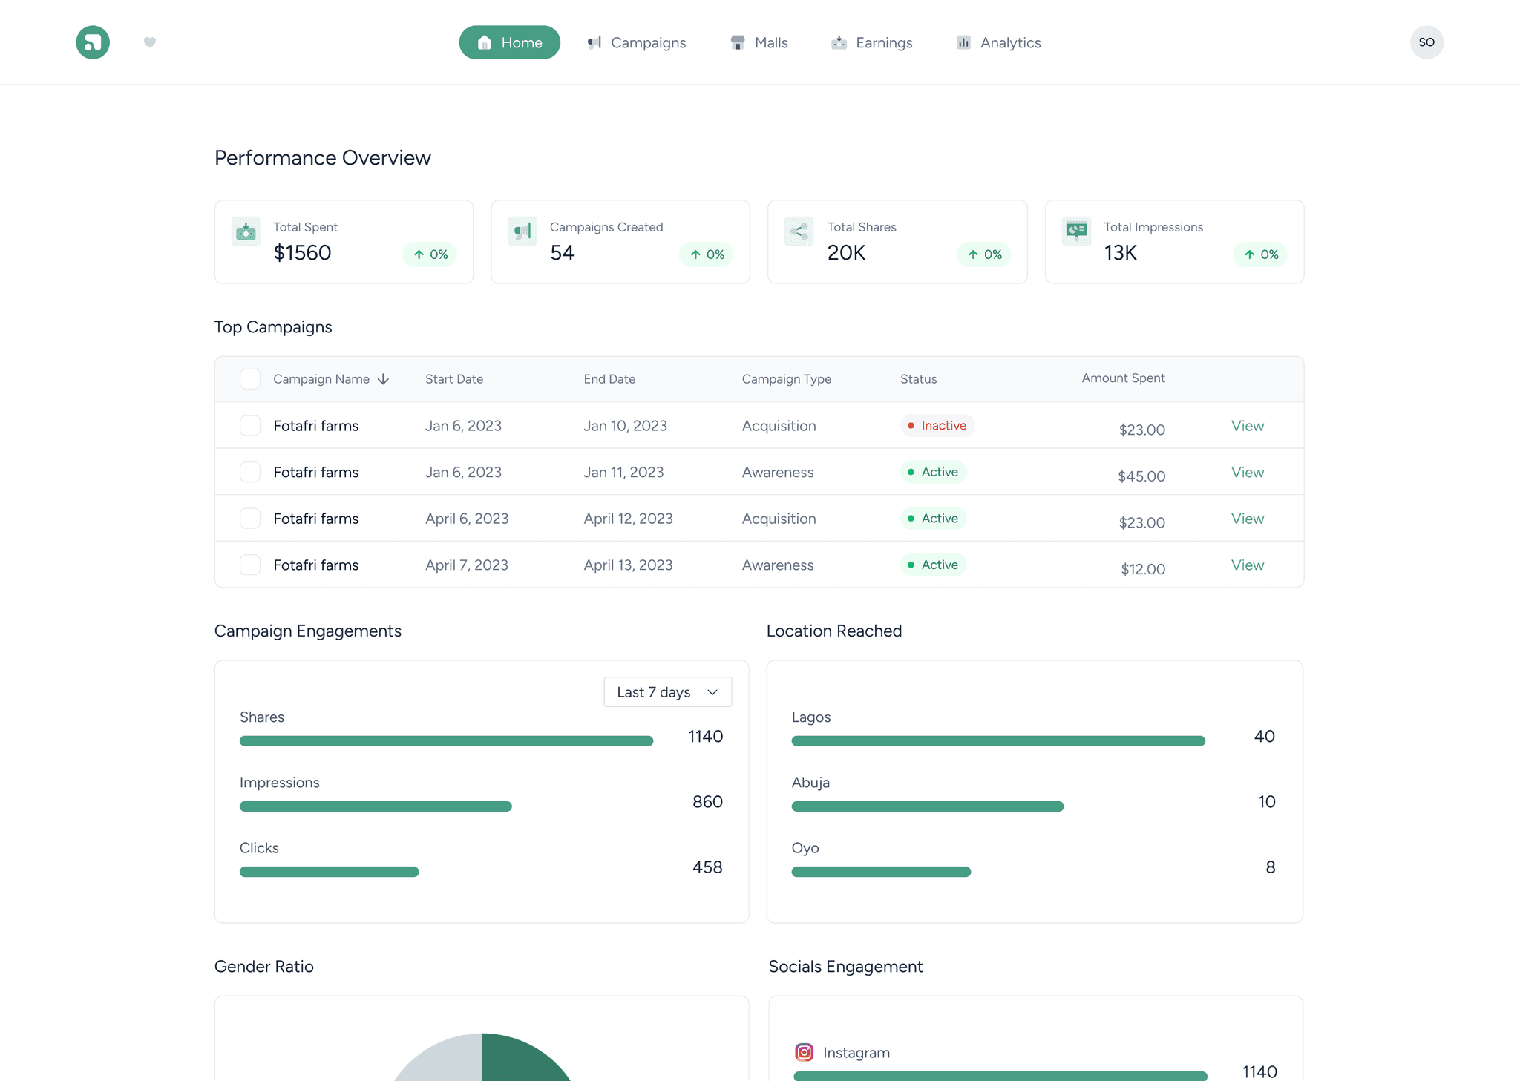The height and width of the screenshot is (1081, 1520).
Task: Click the Active badge on April 12 campaign
Action: 933,518
